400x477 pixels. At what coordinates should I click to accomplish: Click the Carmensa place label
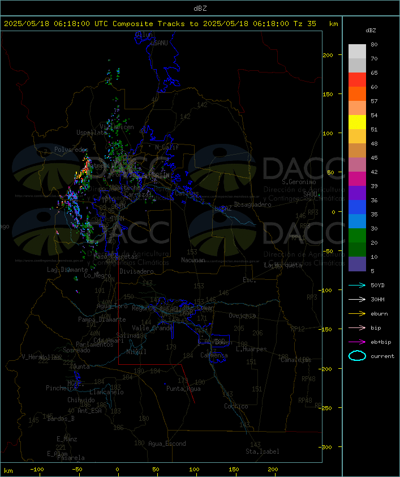pyautogui.click(x=214, y=355)
